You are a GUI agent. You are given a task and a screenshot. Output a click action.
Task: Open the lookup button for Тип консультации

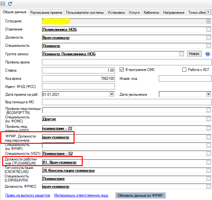[208, 170]
